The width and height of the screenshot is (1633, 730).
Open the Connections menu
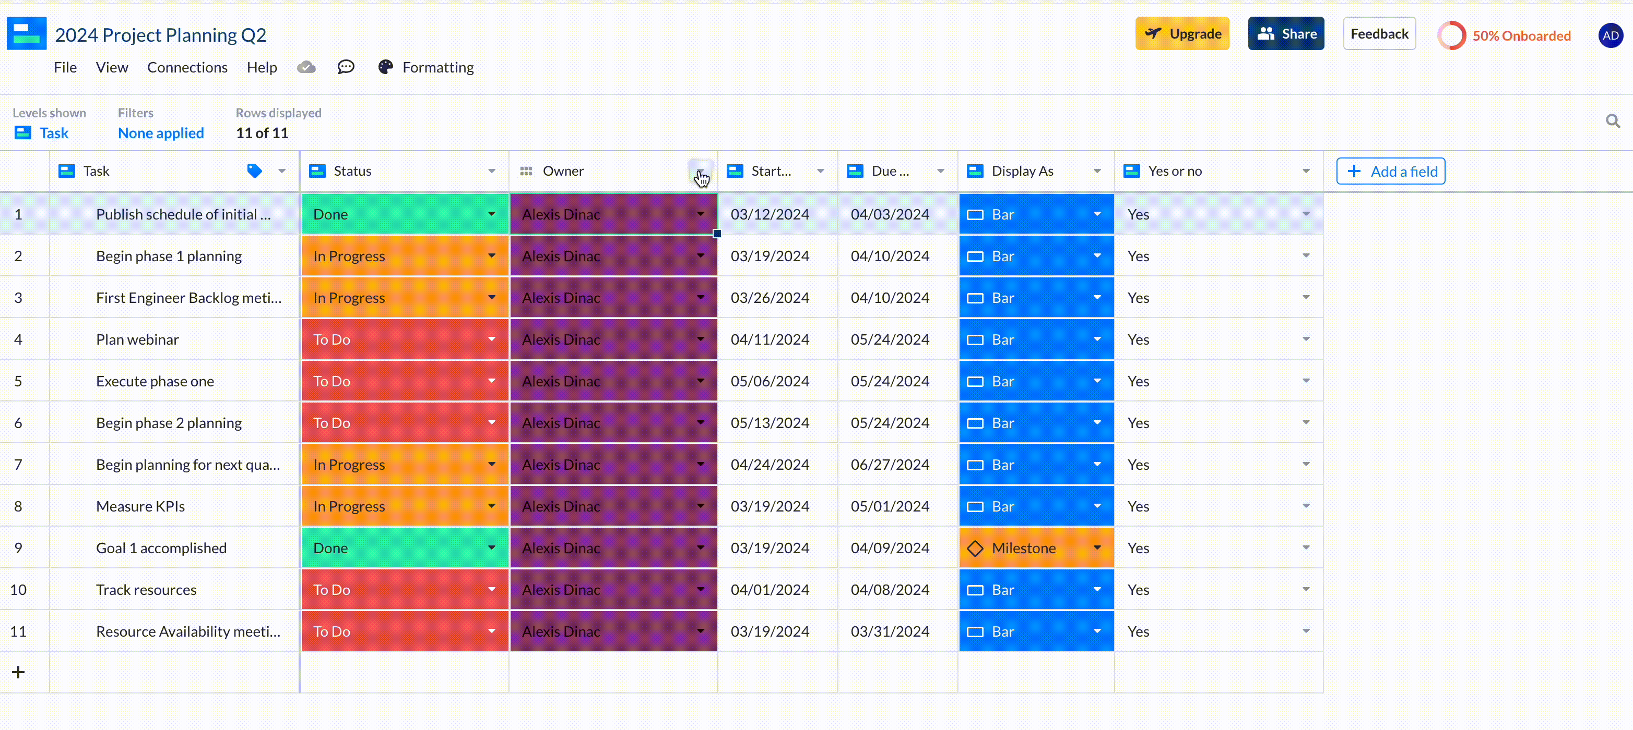tap(187, 67)
